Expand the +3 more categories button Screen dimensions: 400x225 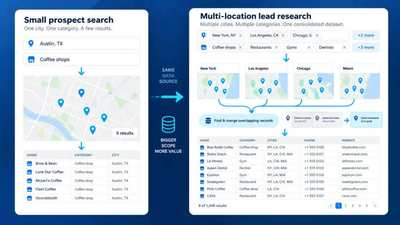tap(366, 47)
